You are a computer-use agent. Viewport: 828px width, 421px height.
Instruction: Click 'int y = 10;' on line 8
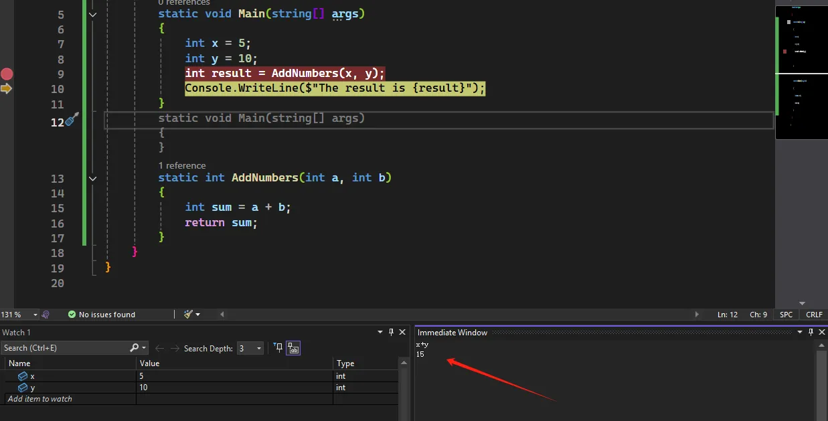pyautogui.click(x=222, y=59)
